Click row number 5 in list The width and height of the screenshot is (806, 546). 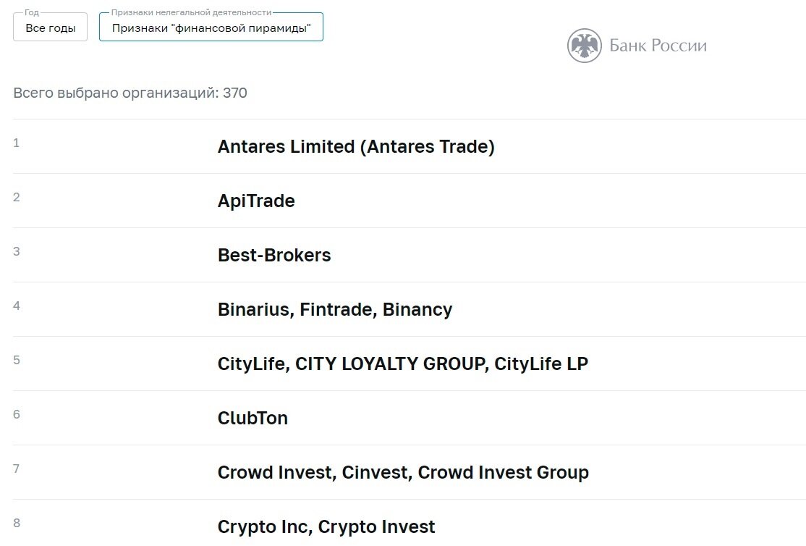pyautogui.click(x=17, y=360)
